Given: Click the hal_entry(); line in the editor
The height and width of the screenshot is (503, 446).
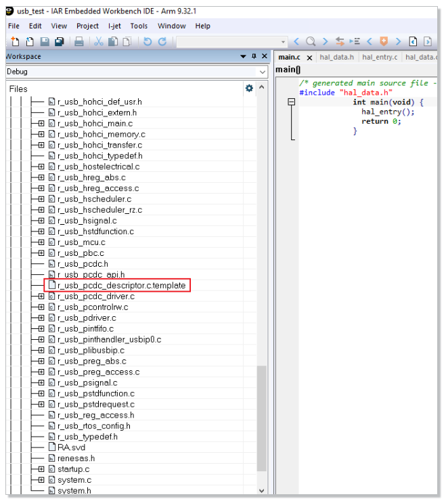Looking at the screenshot, I should pos(388,112).
